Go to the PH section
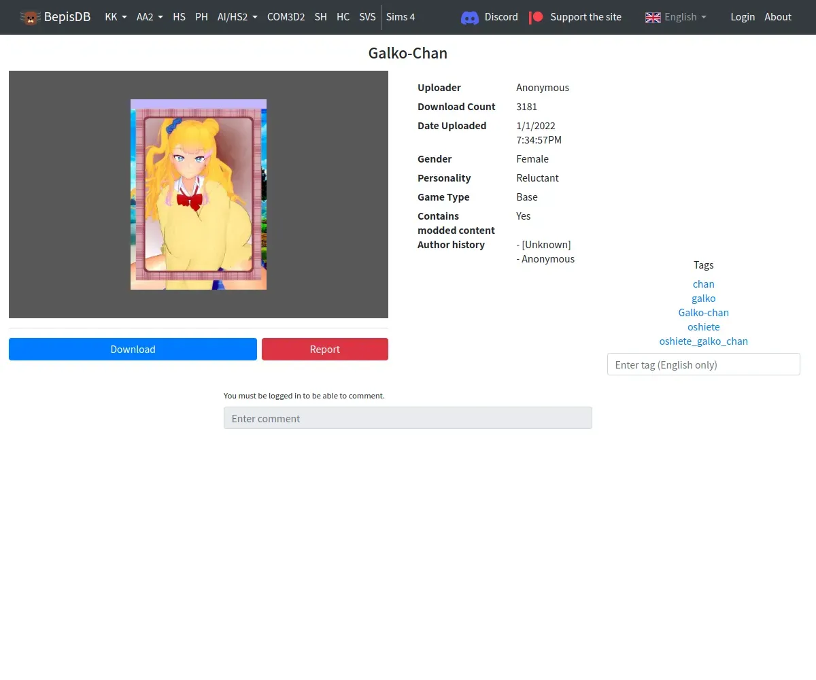This screenshot has height=680, width=816. (x=201, y=17)
